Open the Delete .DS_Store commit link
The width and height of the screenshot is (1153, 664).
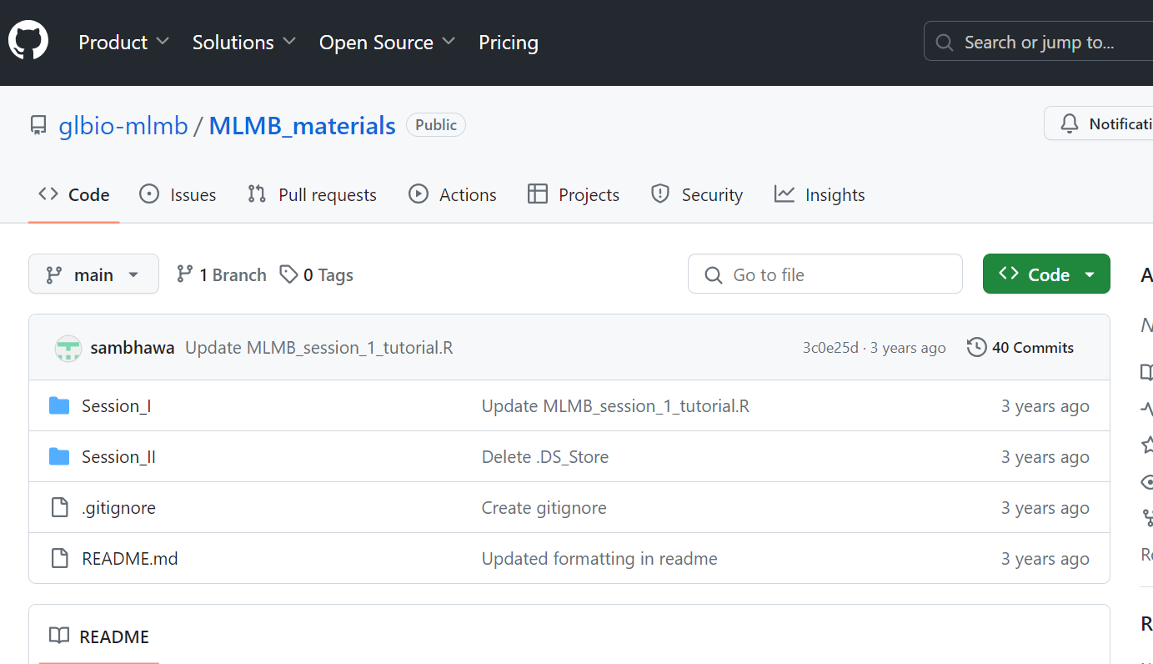(545, 457)
